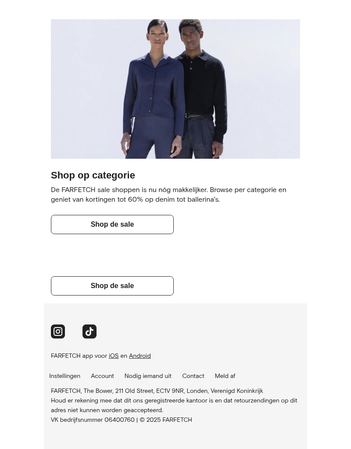Click Shop de sale button beneath category description
The height and width of the screenshot is (449, 351).
click(112, 224)
